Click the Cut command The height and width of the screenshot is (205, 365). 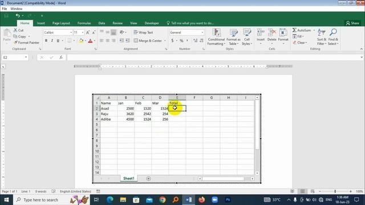(x=19, y=30)
